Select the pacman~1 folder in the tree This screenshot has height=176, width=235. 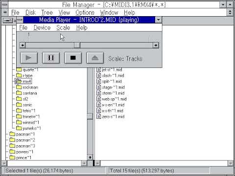click(x=22, y=134)
